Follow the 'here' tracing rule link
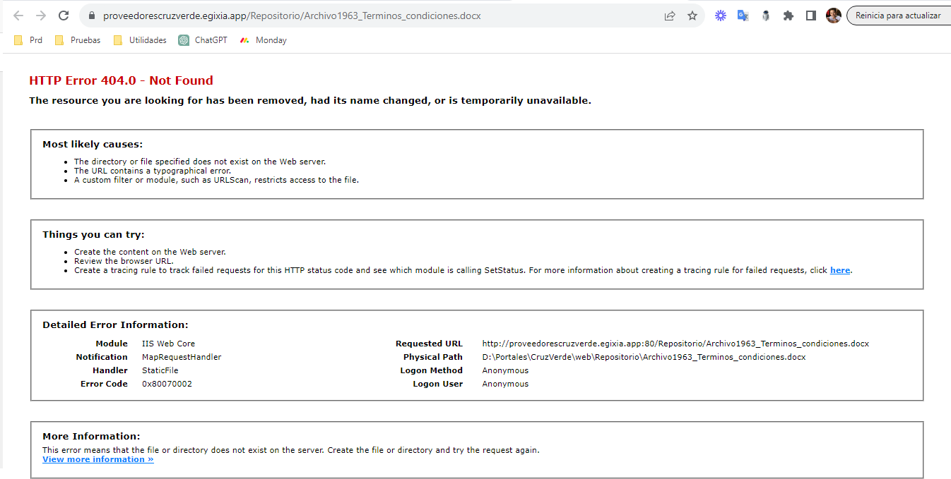 (x=840, y=270)
